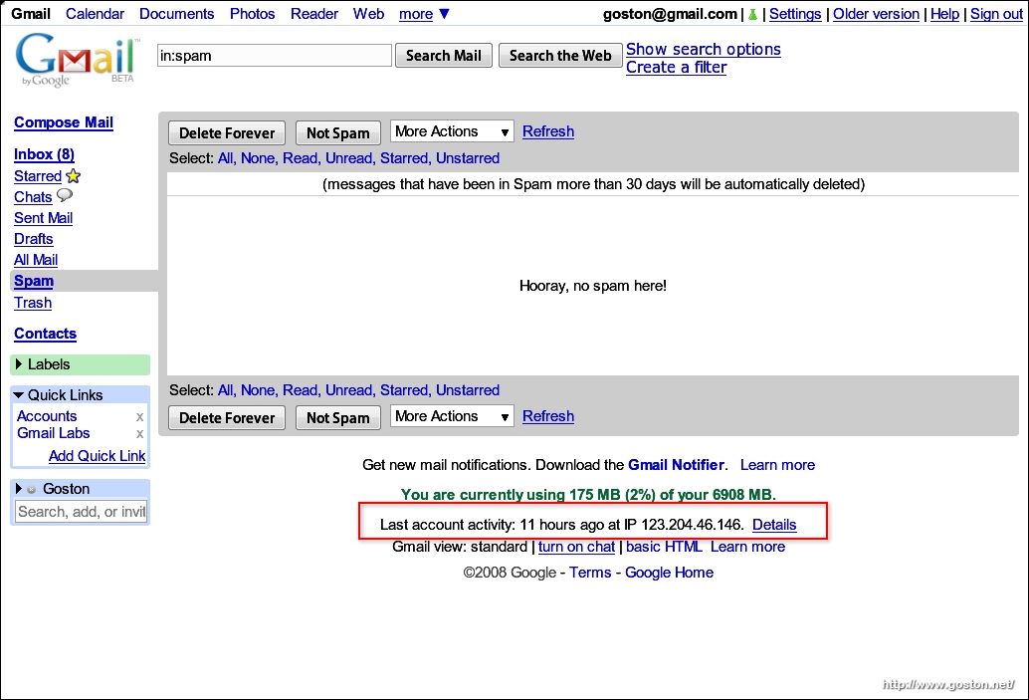Select Unread in the top Select row

(x=349, y=158)
